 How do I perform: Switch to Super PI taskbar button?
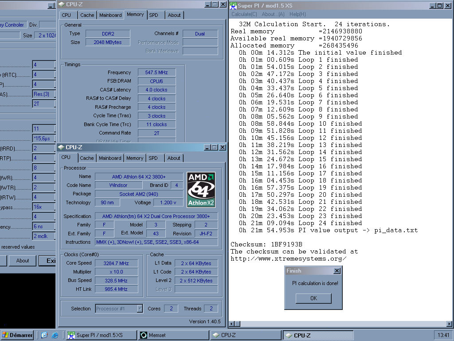[x=102, y=335]
